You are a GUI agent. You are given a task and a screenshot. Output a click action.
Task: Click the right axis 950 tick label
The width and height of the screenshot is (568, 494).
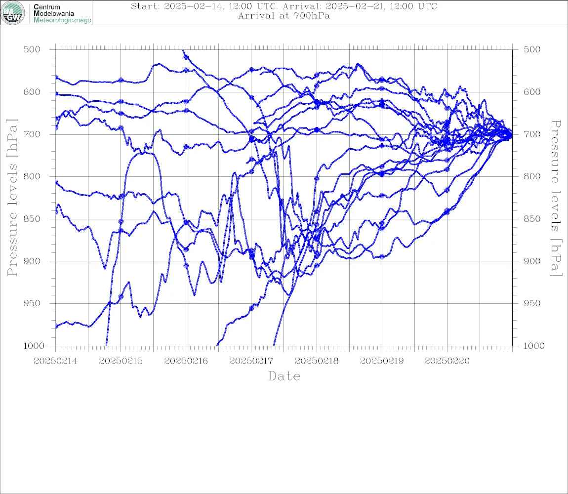tap(532, 303)
